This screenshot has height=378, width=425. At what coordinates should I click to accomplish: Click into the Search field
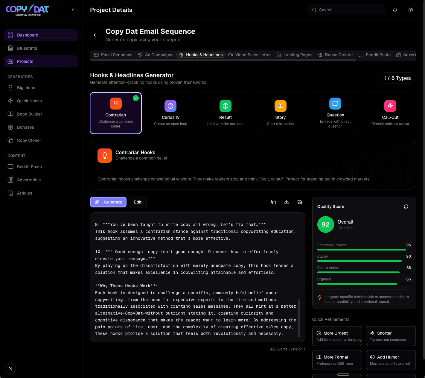coord(347,10)
